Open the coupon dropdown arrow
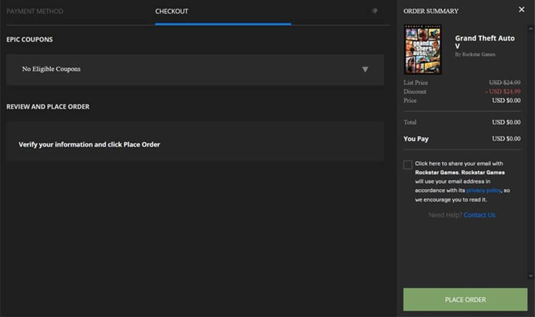This screenshot has width=535, height=317. 365,69
